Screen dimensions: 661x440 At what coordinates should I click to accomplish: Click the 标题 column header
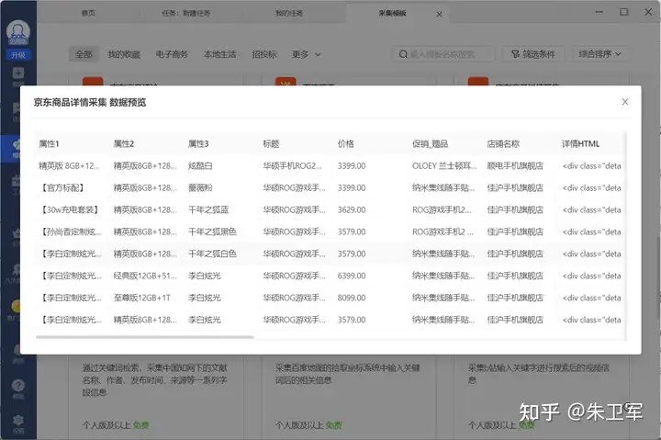(x=271, y=144)
